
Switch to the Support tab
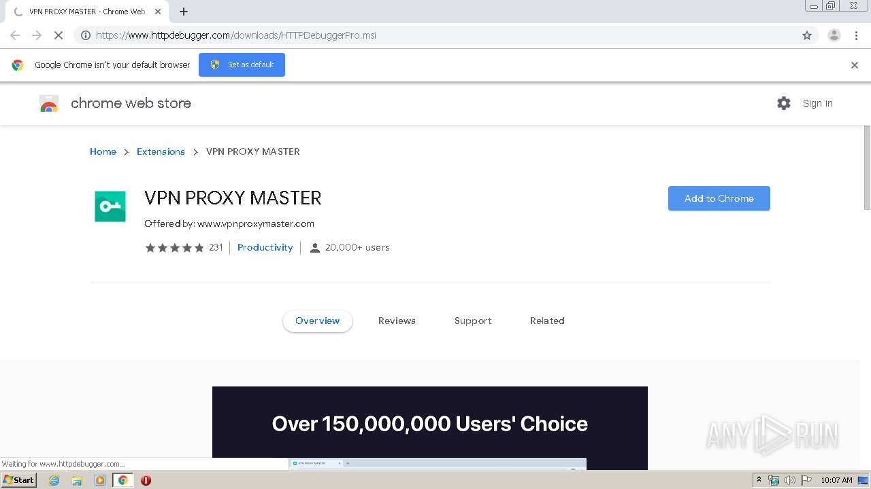473,321
